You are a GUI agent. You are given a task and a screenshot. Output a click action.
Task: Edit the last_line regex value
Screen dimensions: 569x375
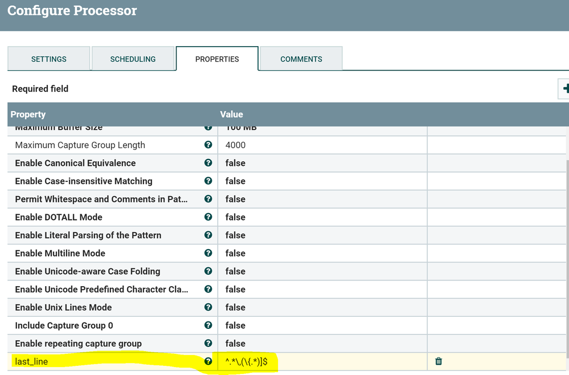click(322, 361)
